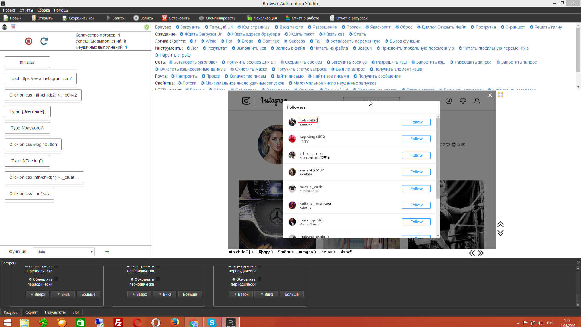Click the bug debug icon
The width and height of the screenshot is (581, 327).
(5, 27)
